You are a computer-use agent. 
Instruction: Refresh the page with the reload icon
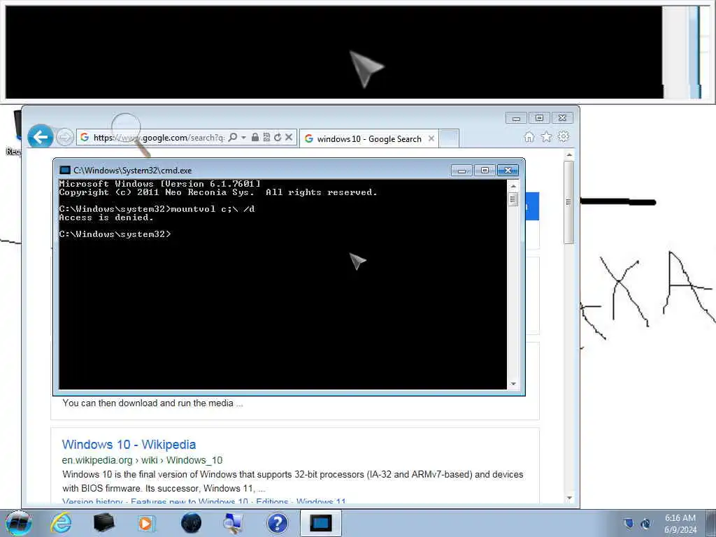click(x=278, y=137)
